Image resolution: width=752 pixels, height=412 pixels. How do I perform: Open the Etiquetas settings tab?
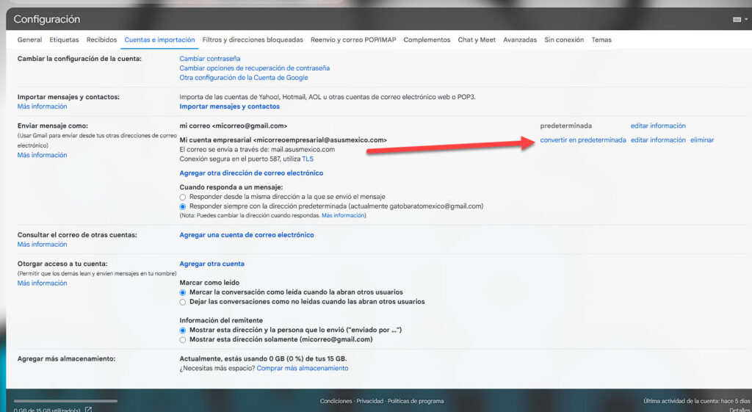(64, 40)
